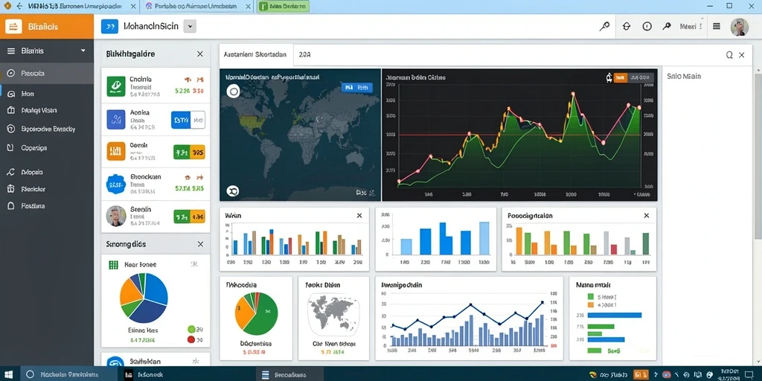Viewport: 762px width, 381px height.
Task: Click the circled info icon in header
Action: coord(647,27)
